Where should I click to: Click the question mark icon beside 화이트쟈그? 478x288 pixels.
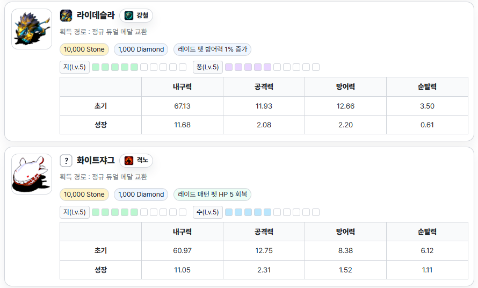tap(66, 160)
